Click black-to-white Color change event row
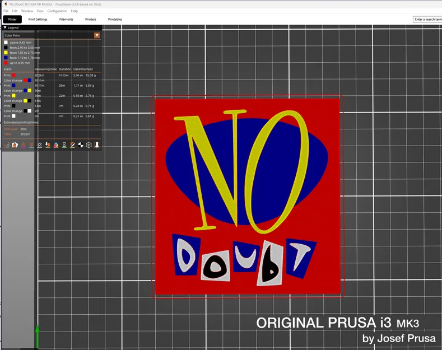The width and height of the screenshot is (442, 350). pyautogui.click(x=52, y=111)
